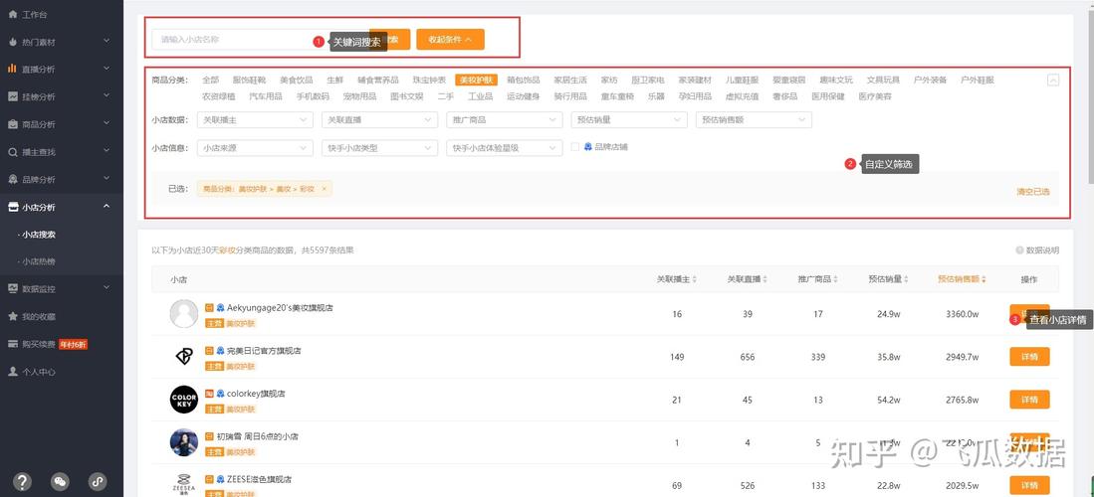Expand the 商品分析 sidebar chevron
Screen dimensions: 1094x497
[107, 124]
